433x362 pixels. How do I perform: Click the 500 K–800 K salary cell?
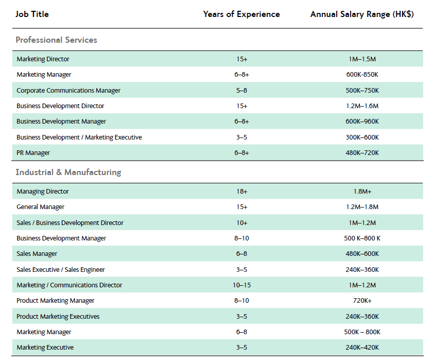[x=362, y=238]
